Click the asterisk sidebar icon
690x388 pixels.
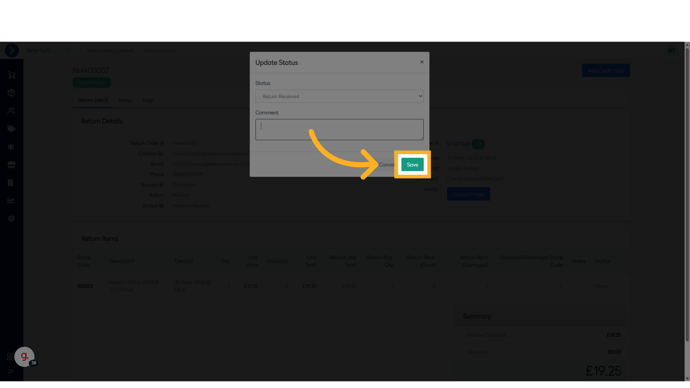point(11,147)
